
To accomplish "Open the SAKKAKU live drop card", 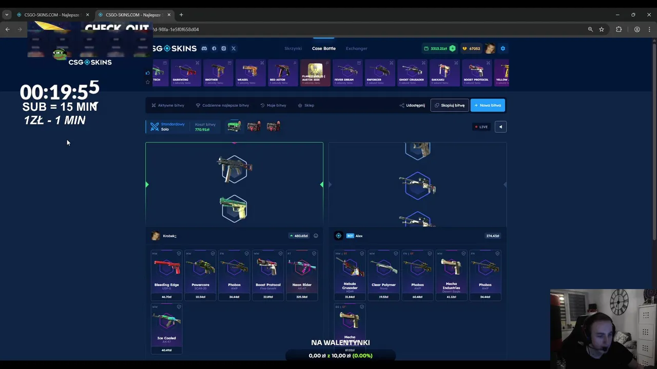I will pos(444,72).
